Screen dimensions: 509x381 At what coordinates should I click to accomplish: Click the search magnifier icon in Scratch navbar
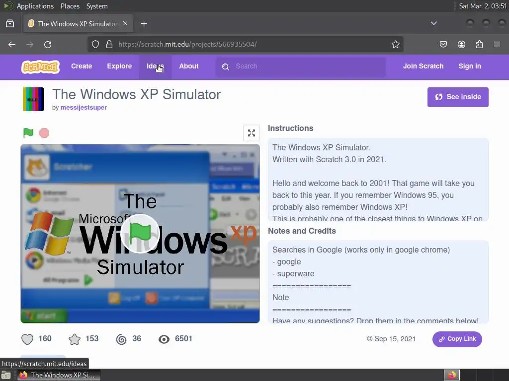[x=226, y=67]
